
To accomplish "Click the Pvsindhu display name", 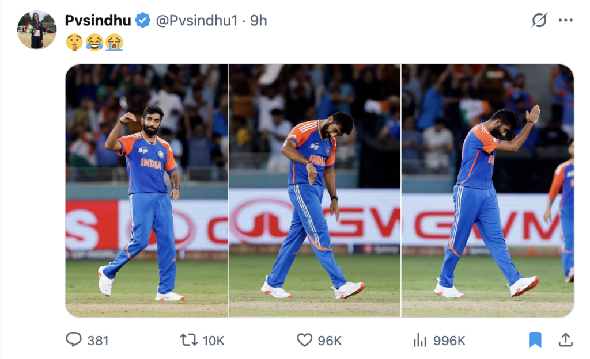I will (97, 21).
